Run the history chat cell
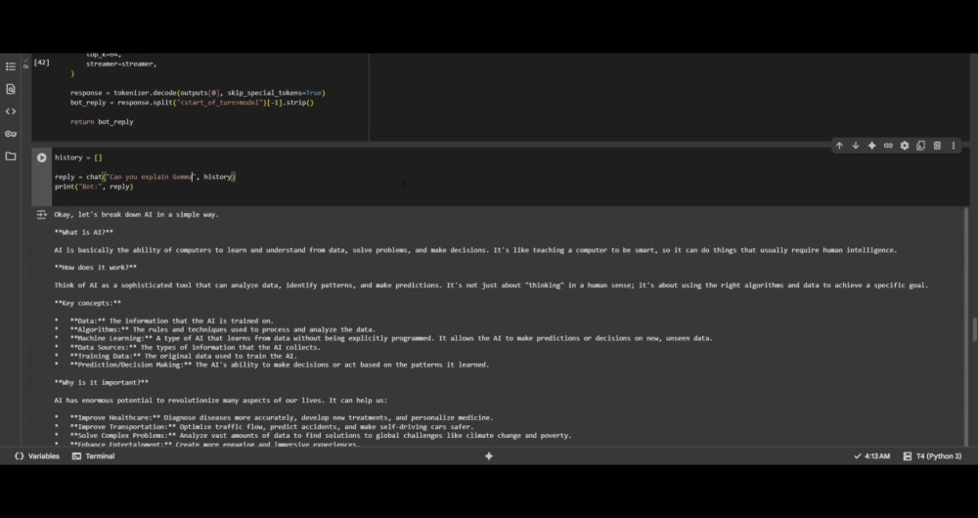Screen dimensions: 978x518 coord(42,157)
